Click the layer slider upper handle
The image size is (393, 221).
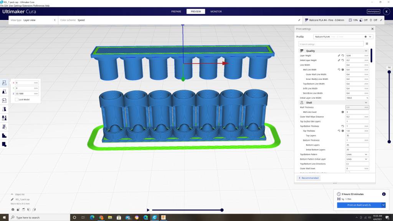[389, 72]
